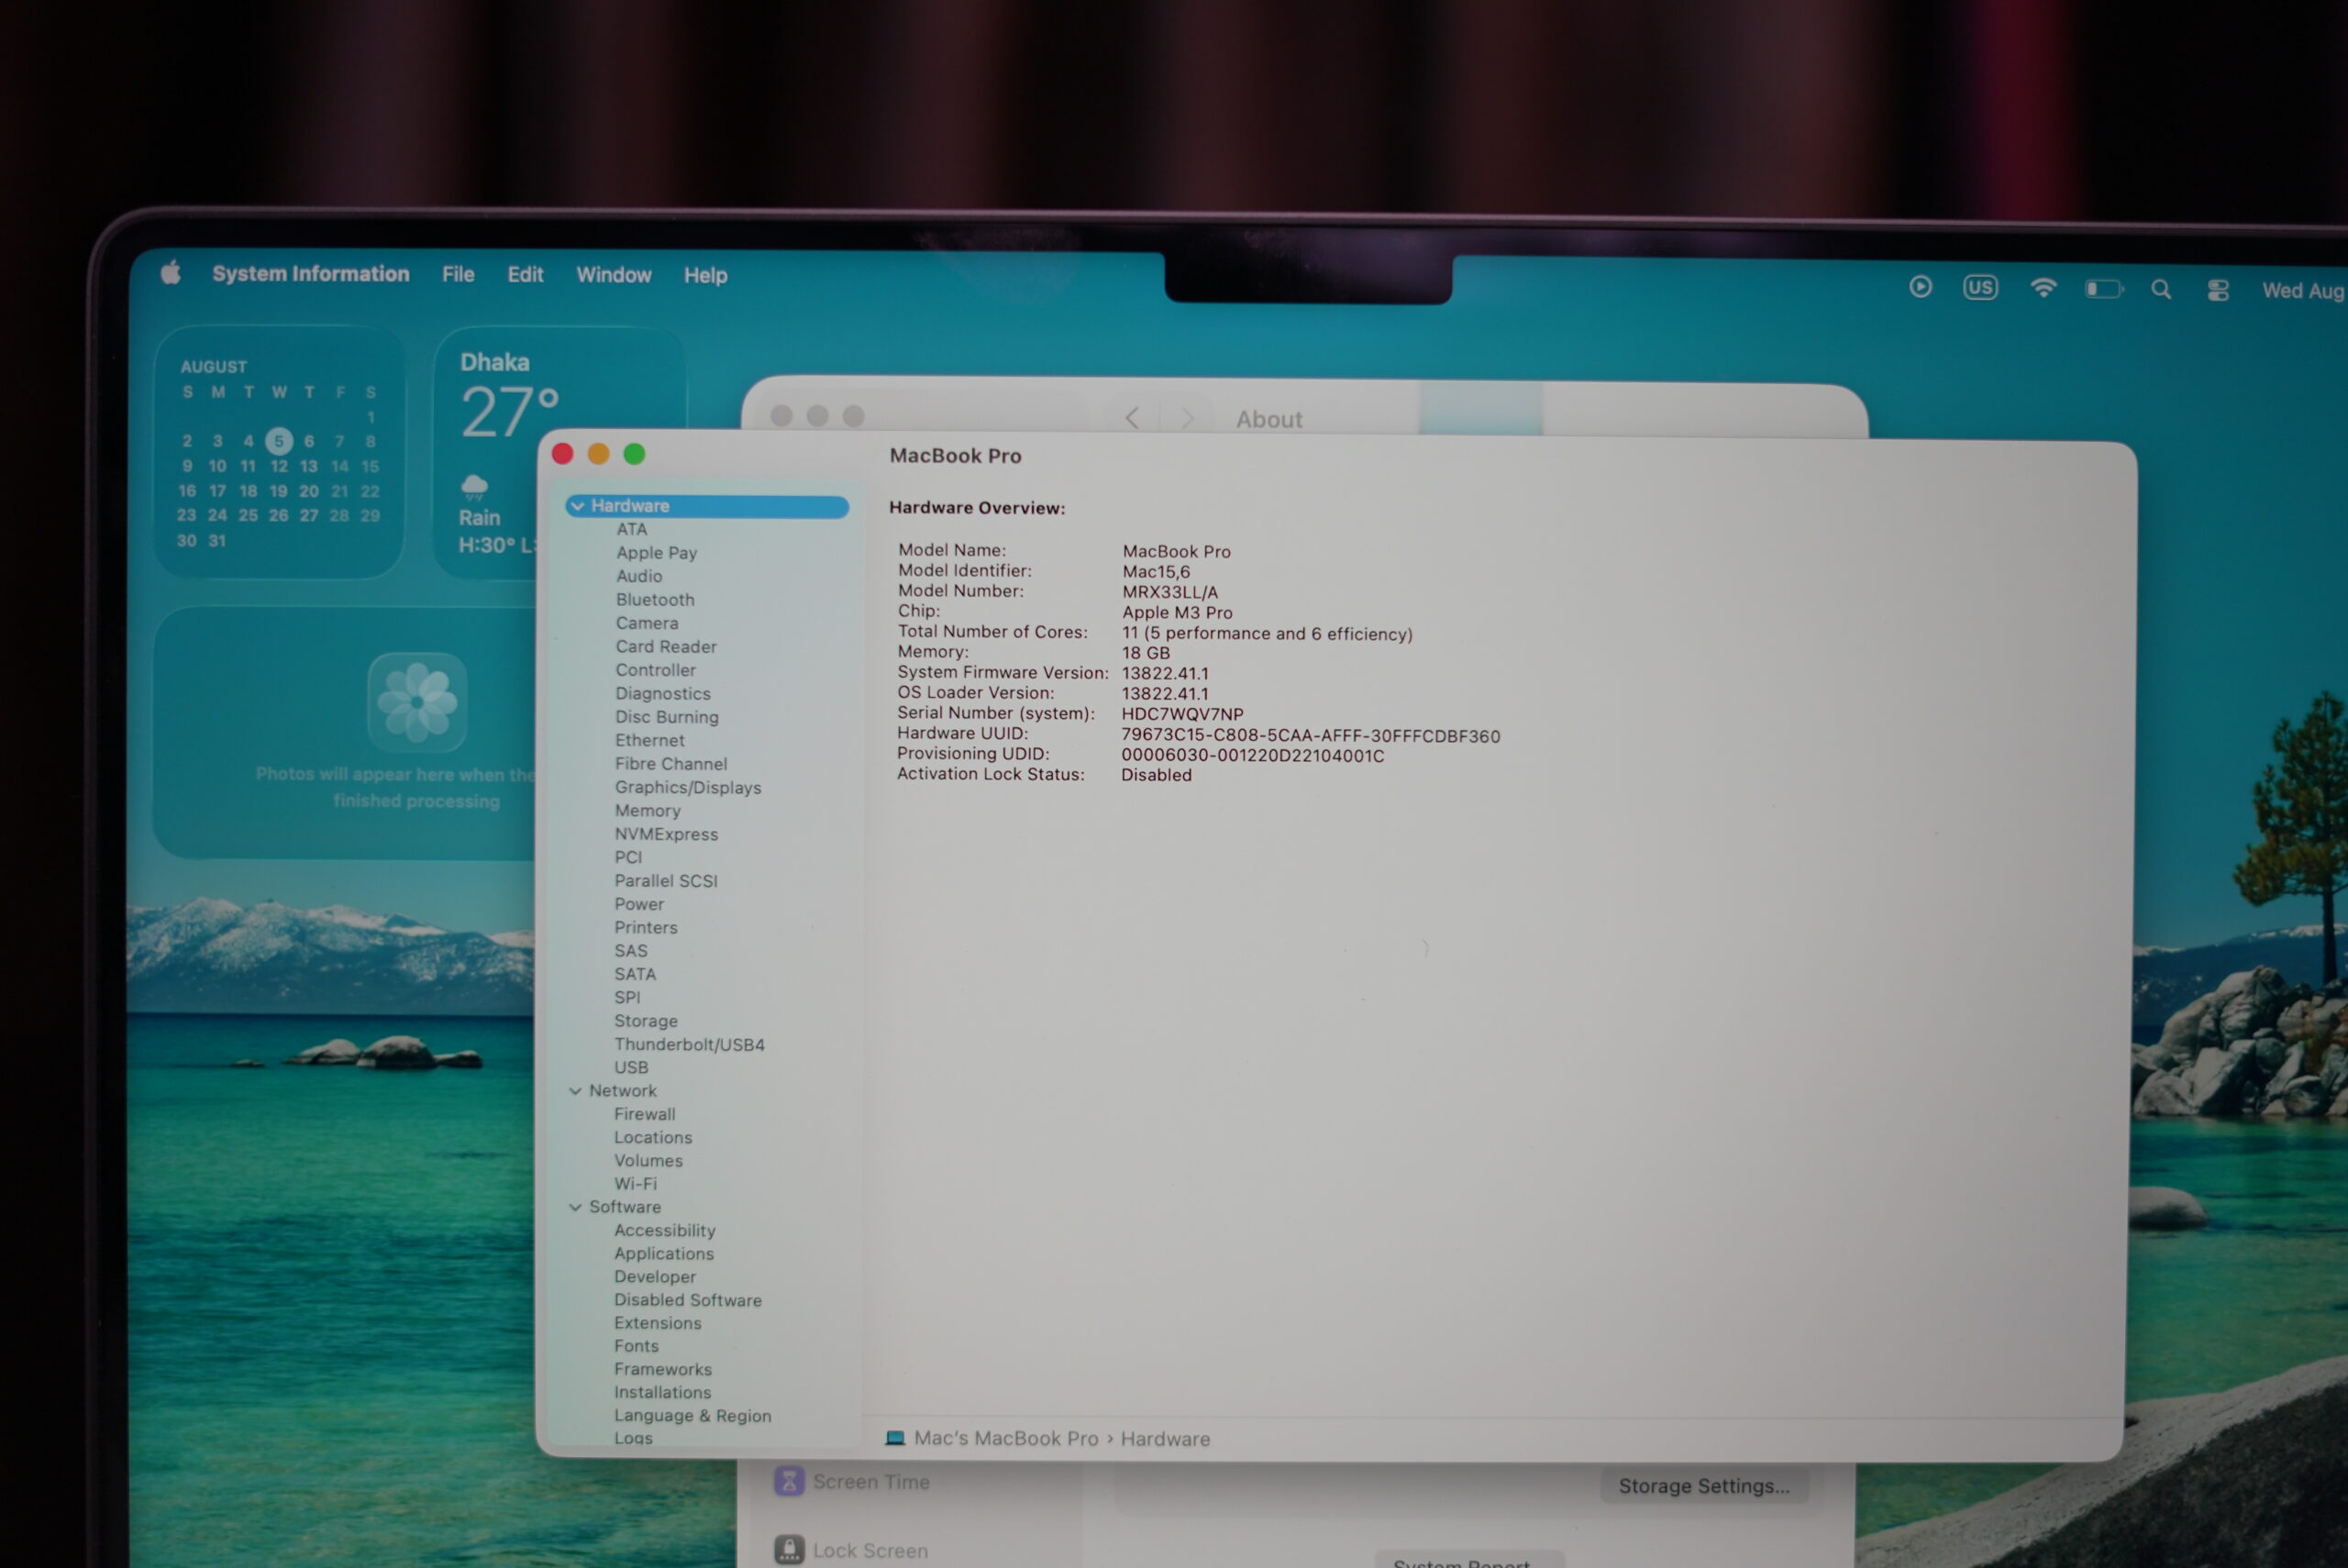Select Printers in the sidebar
Image resolution: width=2348 pixels, height=1568 pixels.
[x=645, y=927]
